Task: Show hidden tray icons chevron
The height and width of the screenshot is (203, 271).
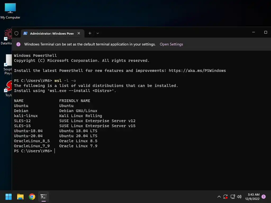Action: 219,197
